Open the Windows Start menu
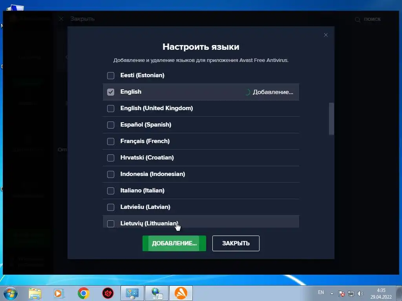Image resolution: width=402 pixels, height=301 pixels. tap(10, 293)
